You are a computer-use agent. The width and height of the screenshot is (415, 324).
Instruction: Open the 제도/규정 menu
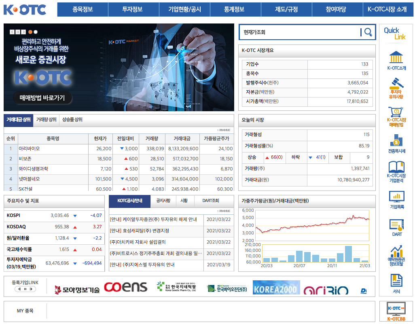pos(286,10)
